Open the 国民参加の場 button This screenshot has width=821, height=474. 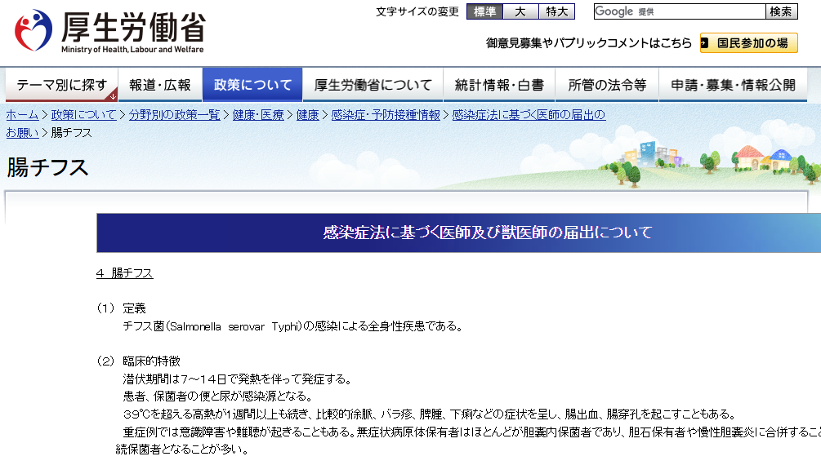pos(748,43)
